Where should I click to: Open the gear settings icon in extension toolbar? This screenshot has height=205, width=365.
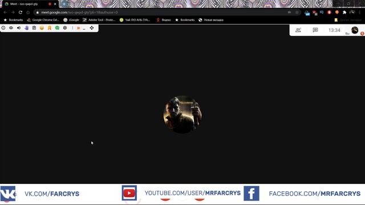pos(65,28)
